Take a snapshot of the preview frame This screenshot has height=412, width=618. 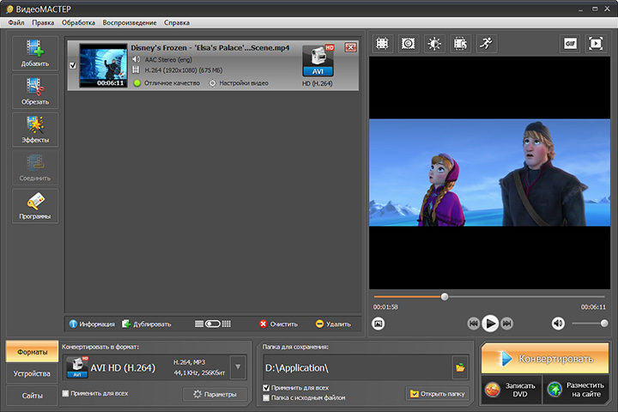coord(378,324)
